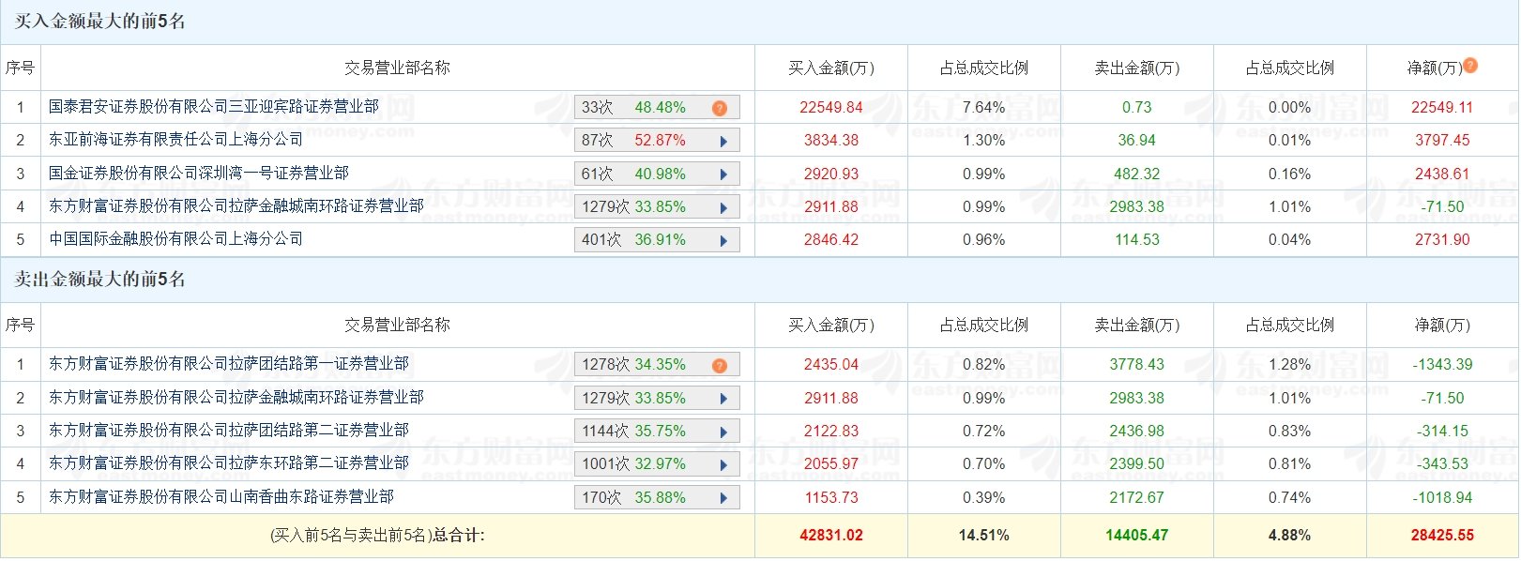1521x561 pixels.
Task: Select buy amount 2055.97
Action: [x=831, y=463]
